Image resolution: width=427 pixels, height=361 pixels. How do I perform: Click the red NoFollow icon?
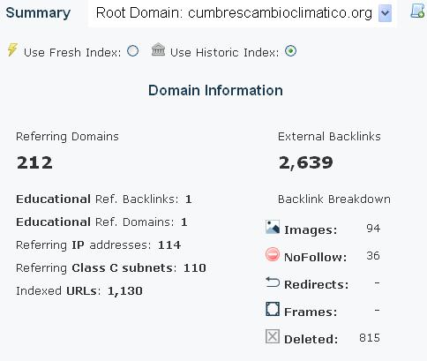point(273,254)
